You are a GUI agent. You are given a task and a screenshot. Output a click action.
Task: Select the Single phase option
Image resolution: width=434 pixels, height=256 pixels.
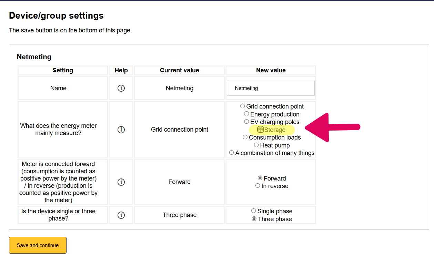pyautogui.click(x=254, y=211)
